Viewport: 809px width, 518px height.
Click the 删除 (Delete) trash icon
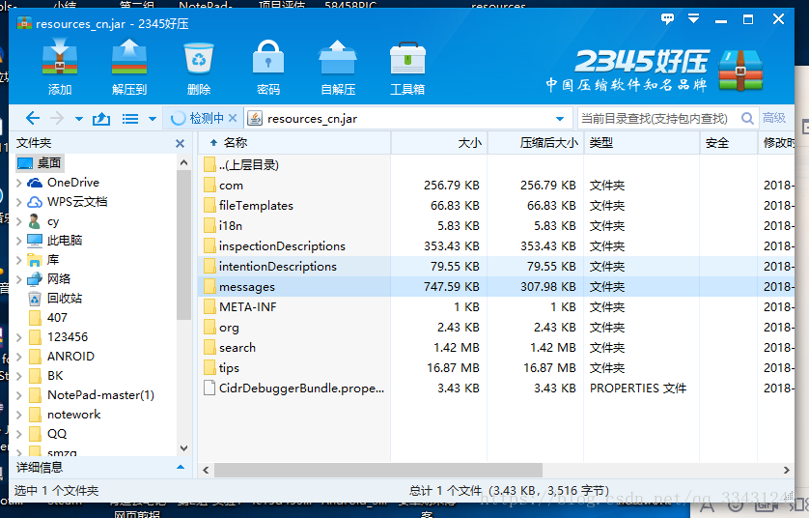coord(199,69)
